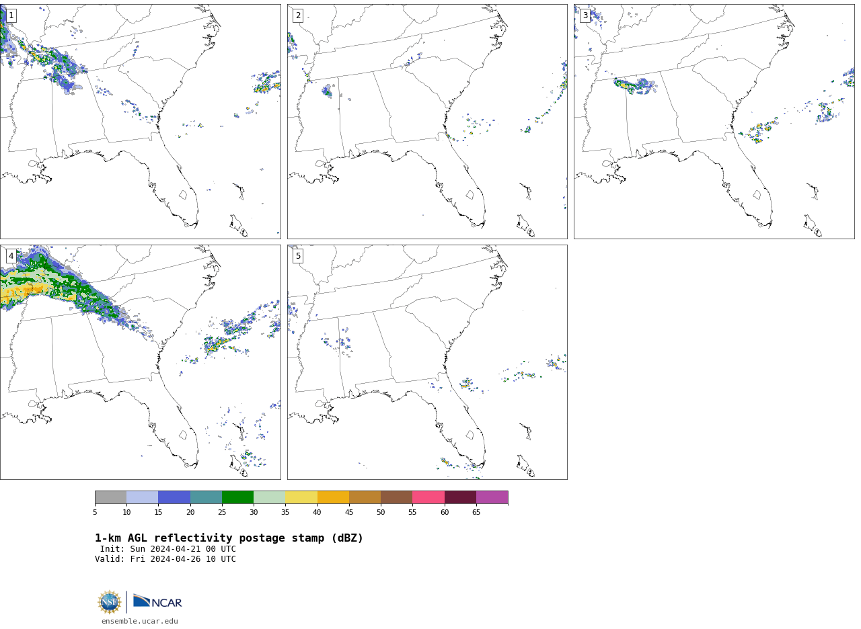This screenshot has height=629, width=861.
Task: Click the dark green 25-30 dBZ swatch
Action: click(237, 497)
